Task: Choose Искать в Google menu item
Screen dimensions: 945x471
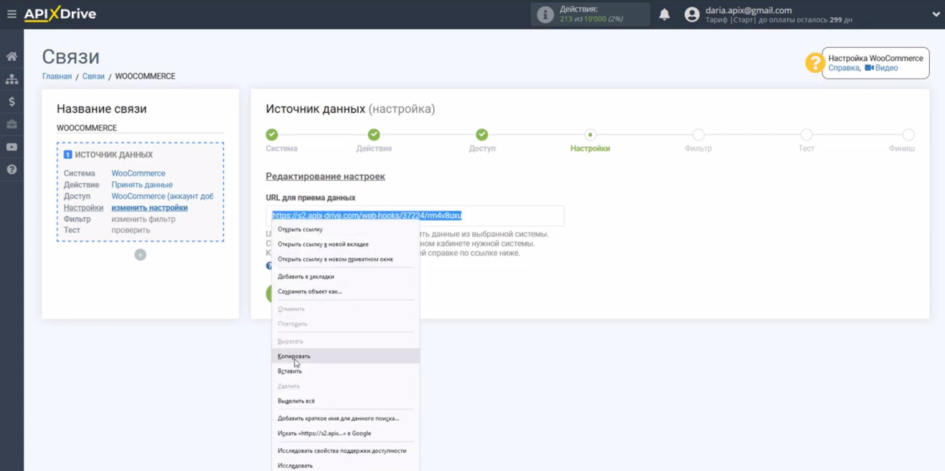Action: point(346,433)
